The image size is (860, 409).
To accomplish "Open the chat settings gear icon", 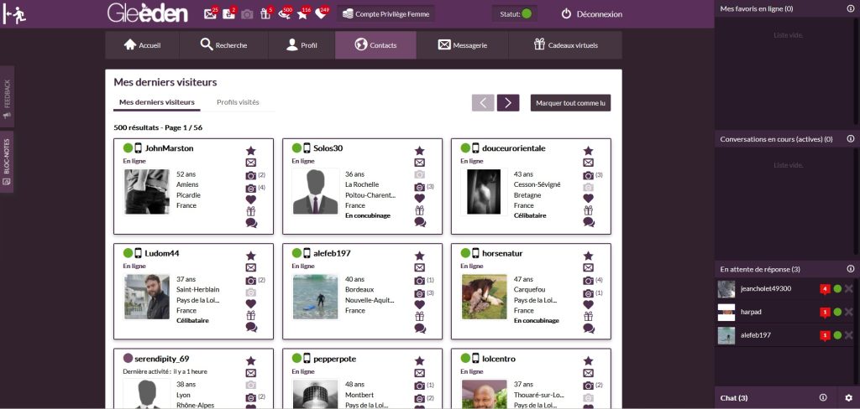I will 848,397.
